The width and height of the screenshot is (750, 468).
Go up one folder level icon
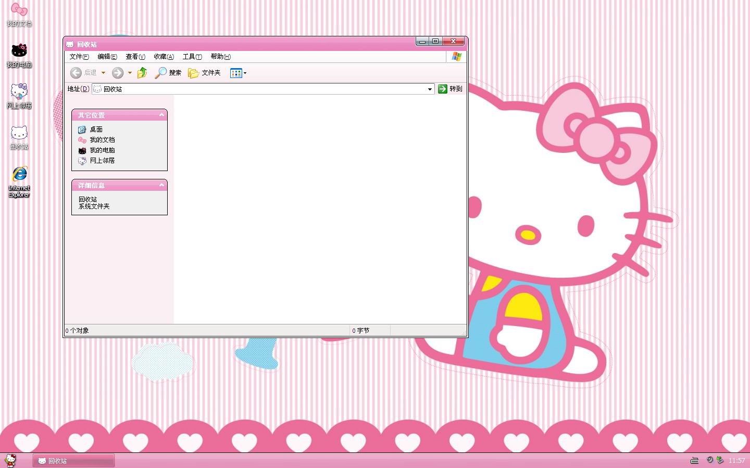(142, 73)
